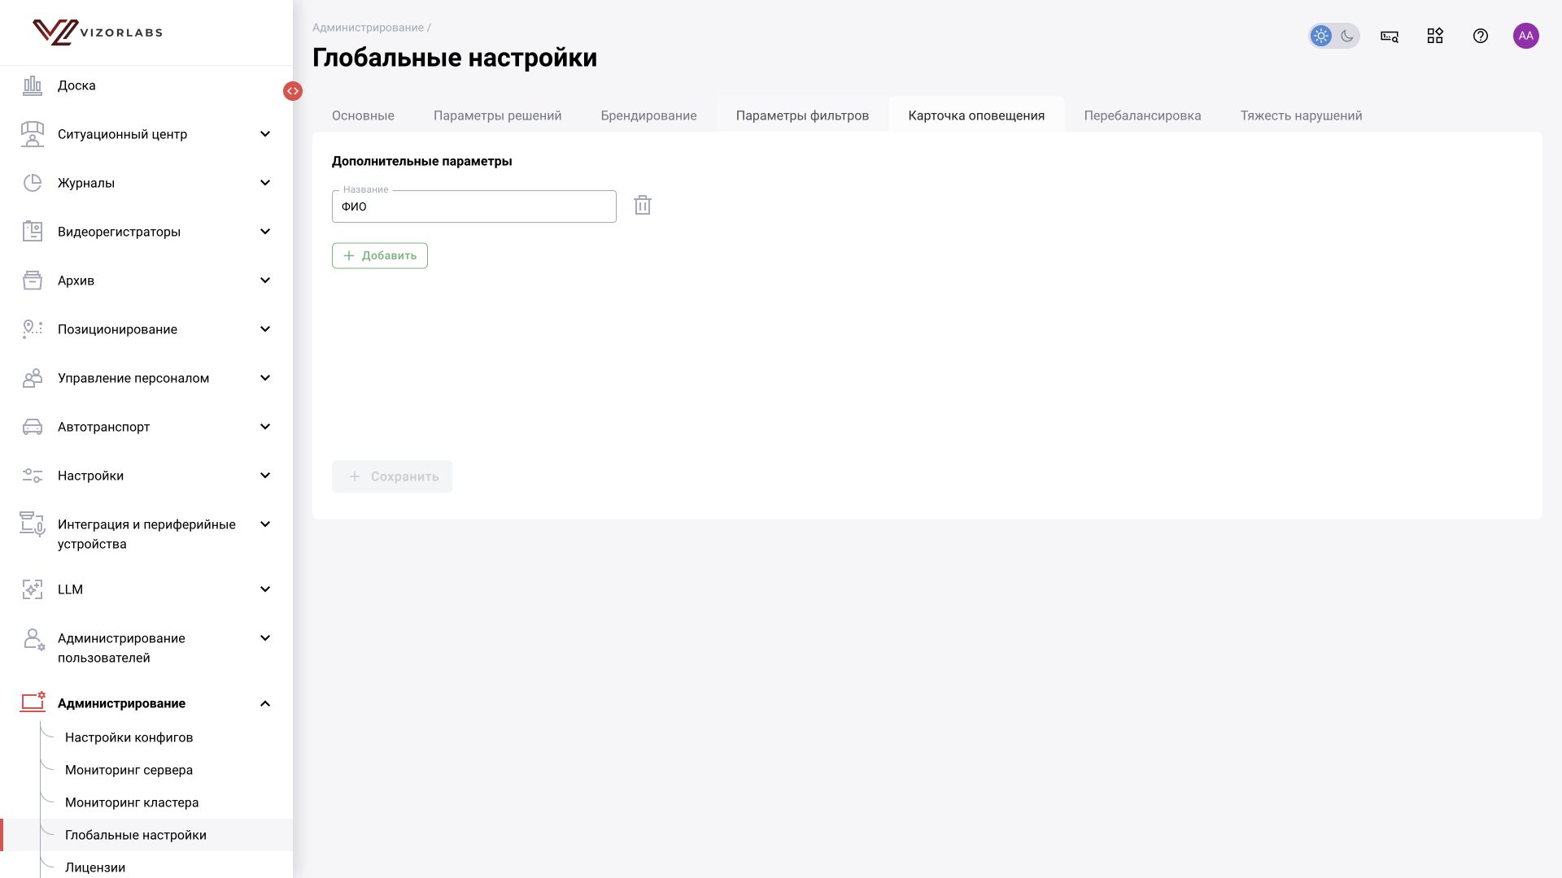Click the search card icon in header
The image size is (1562, 878).
click(x=1390, y=36)
